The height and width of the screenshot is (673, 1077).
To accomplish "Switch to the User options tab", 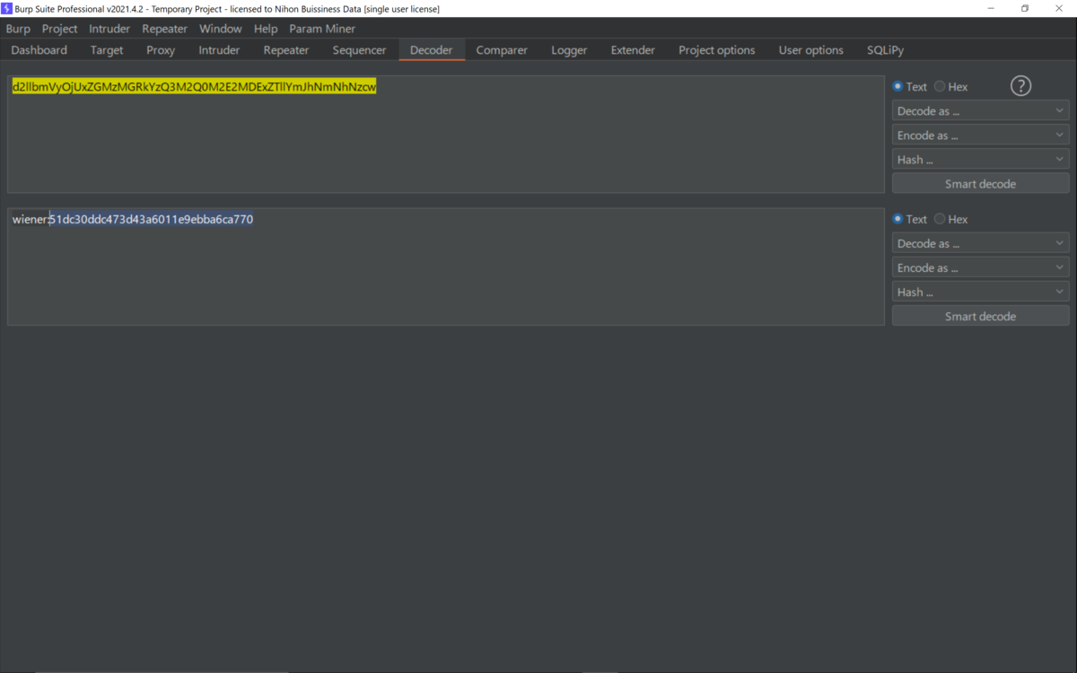I will pos(811,50).
